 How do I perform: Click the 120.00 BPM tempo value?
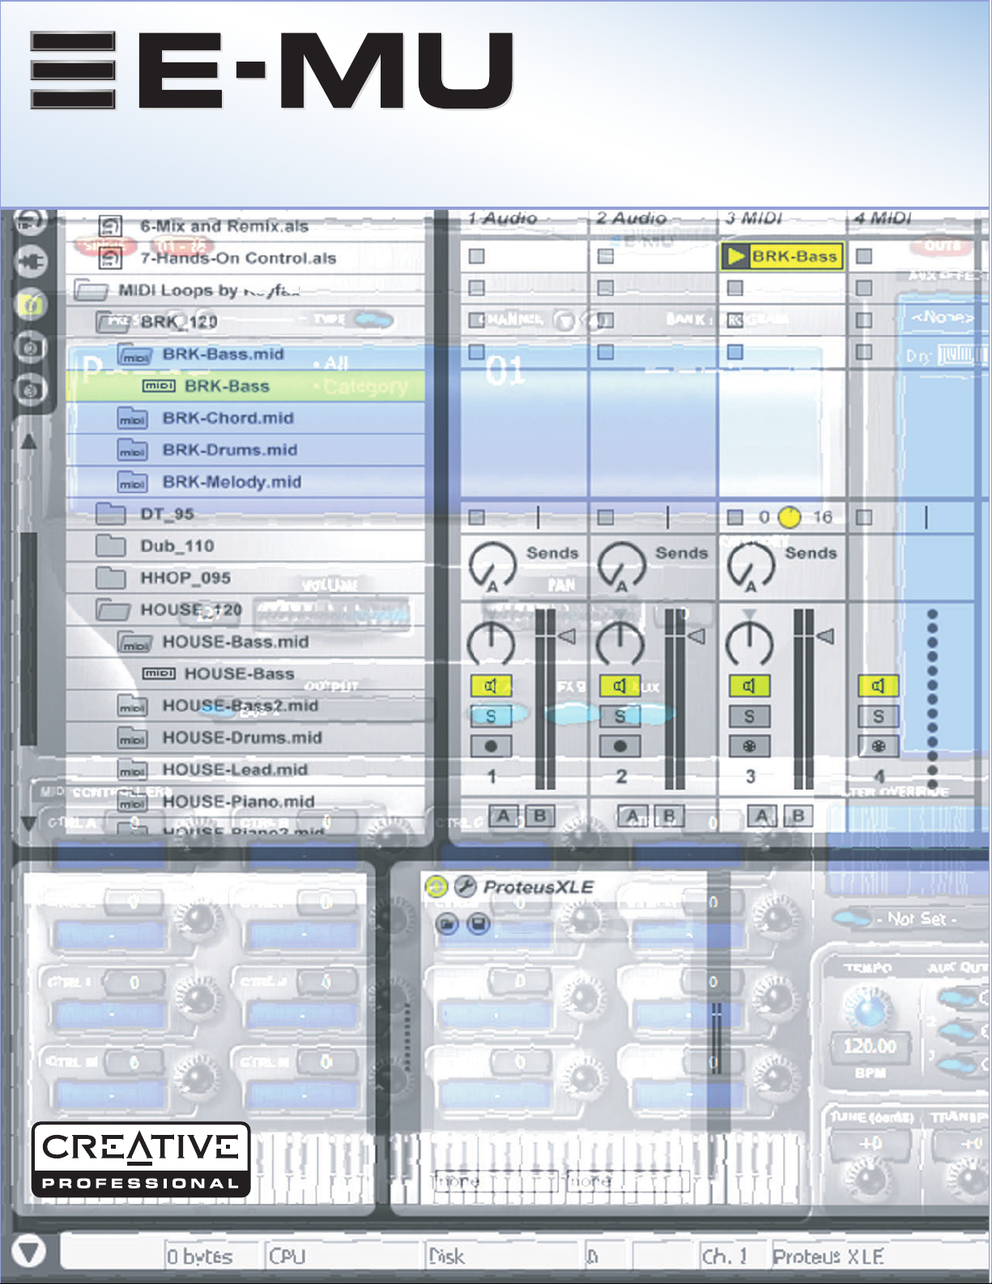(x=870, y=1047)
